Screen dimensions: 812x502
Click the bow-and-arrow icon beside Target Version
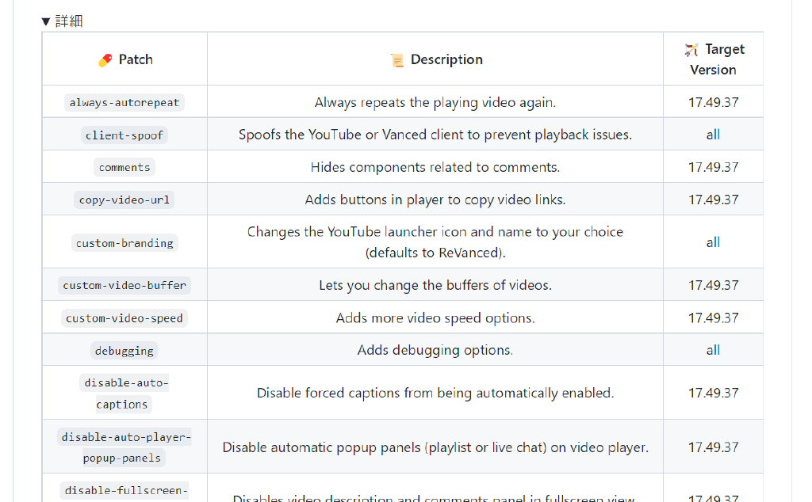[x=691, y=50]
